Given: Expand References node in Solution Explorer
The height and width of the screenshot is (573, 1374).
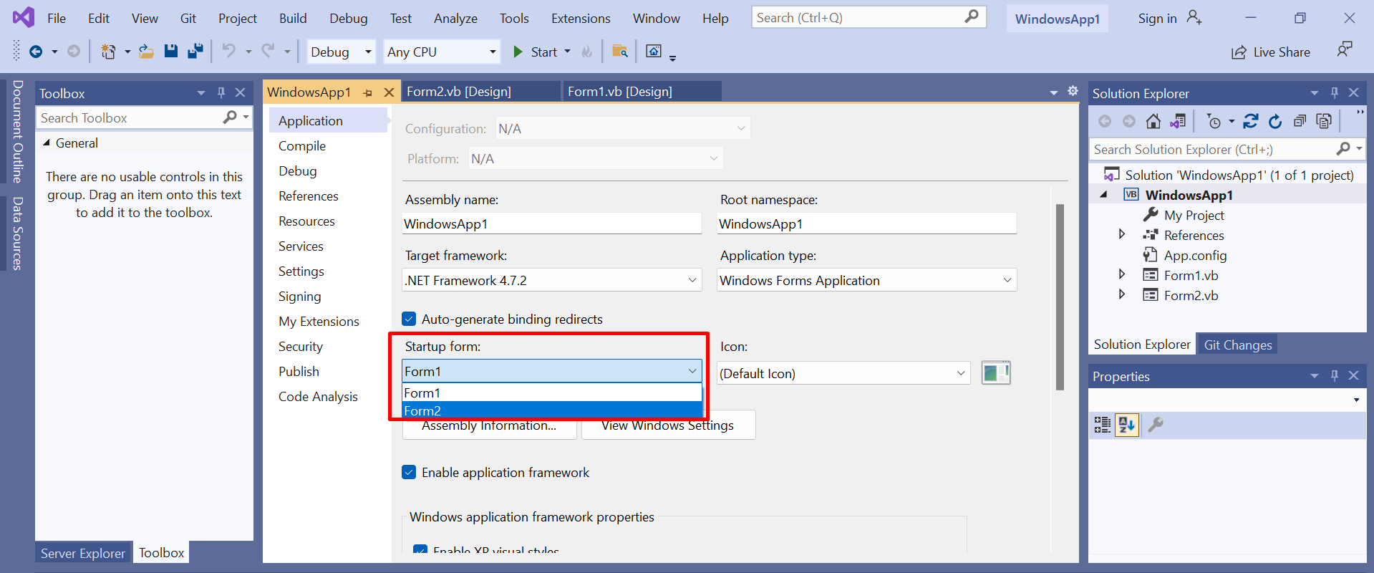Looking at the screenshot, I should pos(1122,234).
